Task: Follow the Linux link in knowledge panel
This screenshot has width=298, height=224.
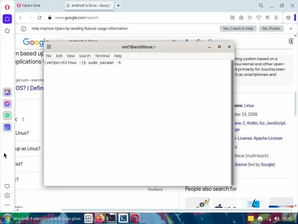Action: [x=249, y=106]
